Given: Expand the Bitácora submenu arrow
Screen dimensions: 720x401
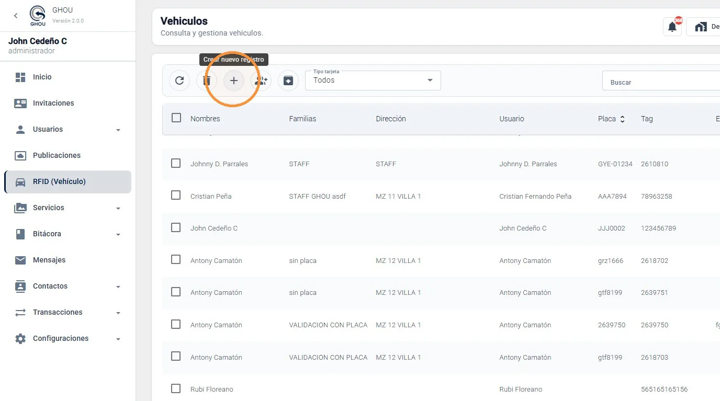Looking at the screenshot, I should pos(118,235).
